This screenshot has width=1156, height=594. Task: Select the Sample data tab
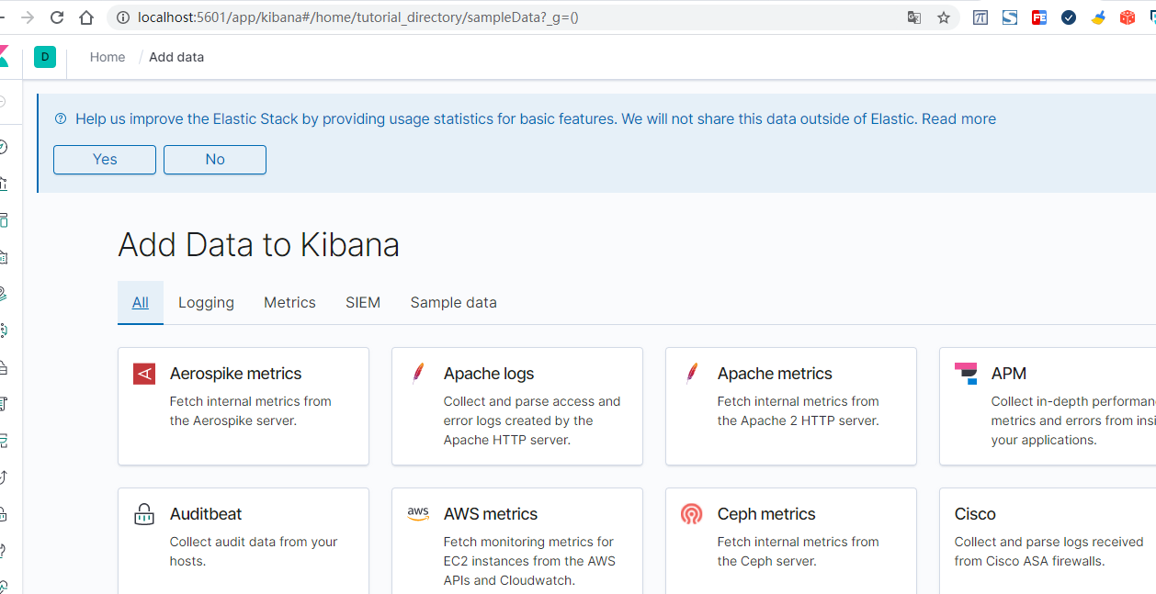(x=453, y=302)
